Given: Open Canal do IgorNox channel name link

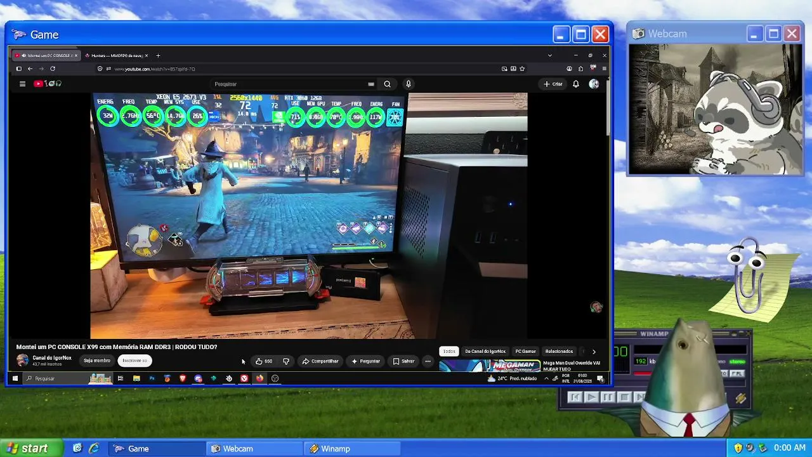Looking at the screenshot, I should point(52,358).
